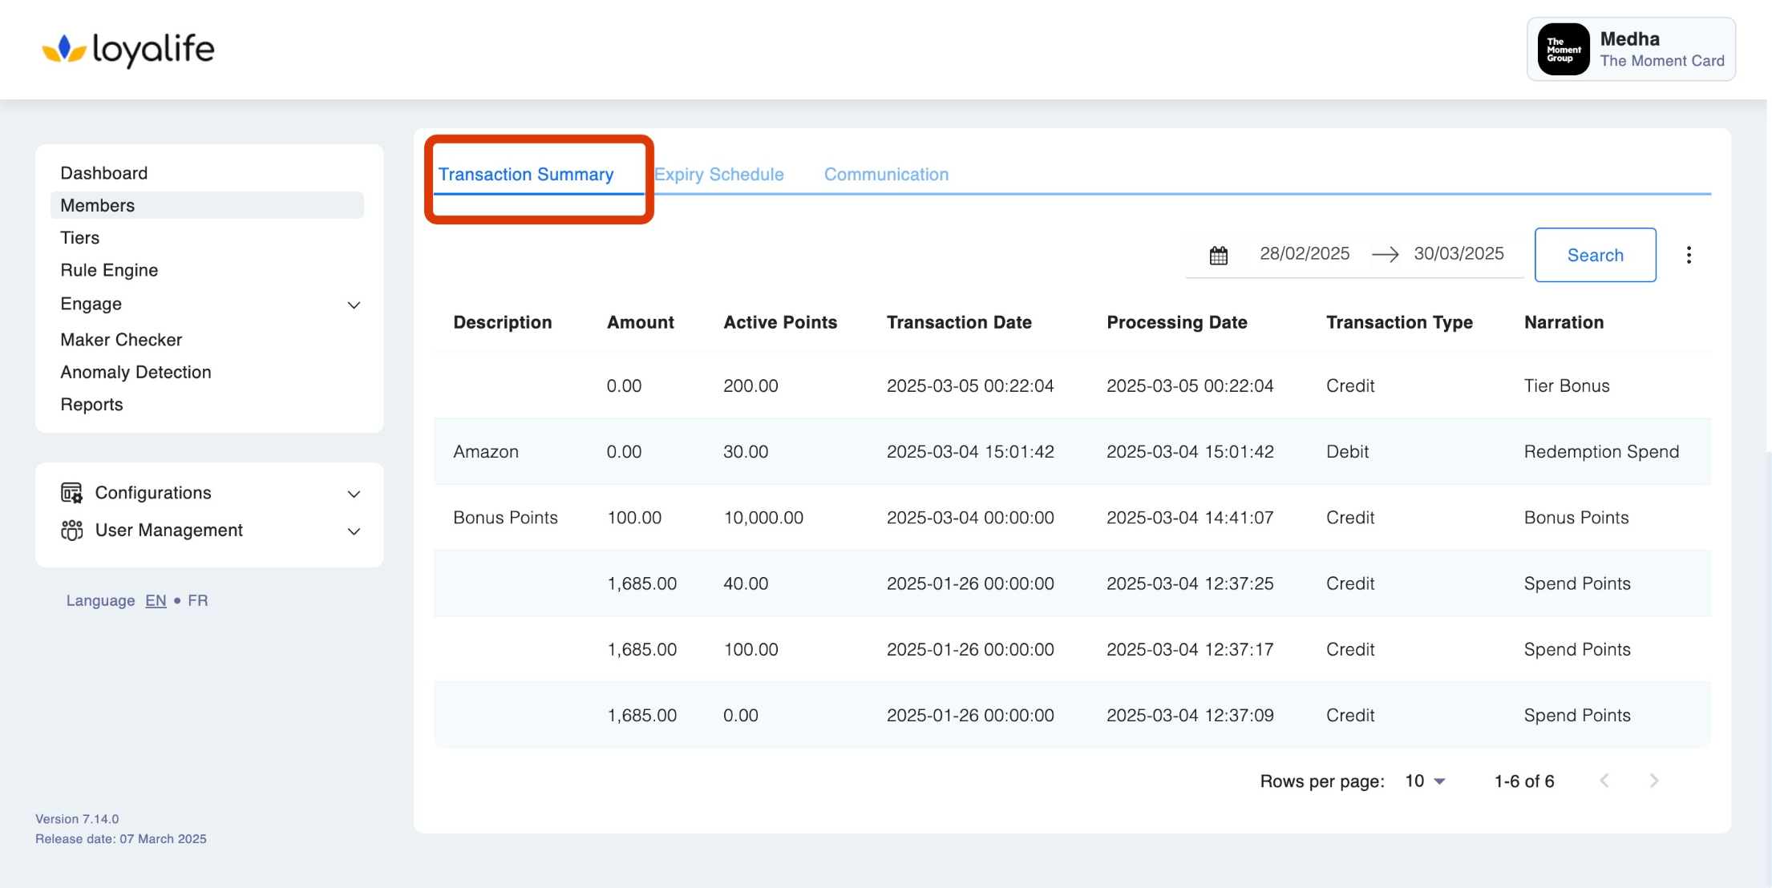This screenshot has height=888, width=1772.
Task: Expand the Configurations section chevron
Action: (x=354, y=494)
